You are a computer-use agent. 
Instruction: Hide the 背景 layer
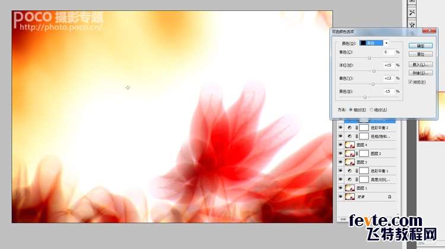coord(341,196)
